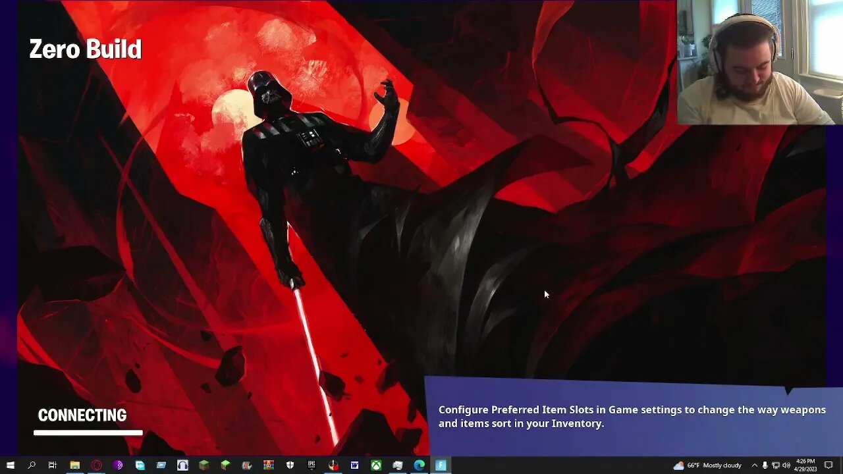Open the weather widget showing Mostly cloudy
This screenshot has width=843, height=474.
tap(707, 465)
